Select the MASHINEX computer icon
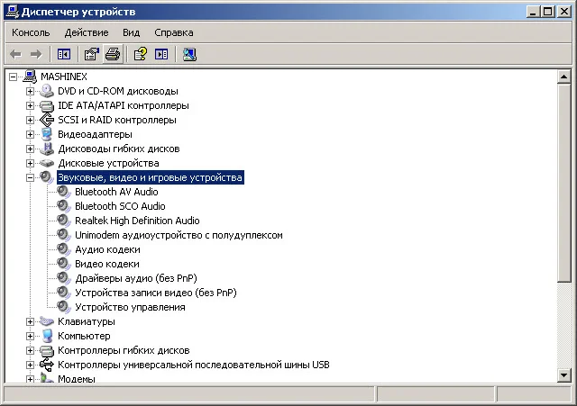This screenshot has width=577, height=406. [x=30, y=77]
